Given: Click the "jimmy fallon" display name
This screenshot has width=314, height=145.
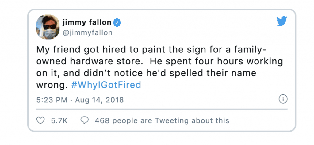Looking at the screenshot, I should click(87, 23).
